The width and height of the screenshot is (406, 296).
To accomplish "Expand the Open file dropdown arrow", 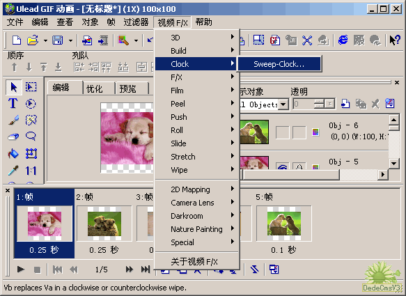I will (45, 40).
